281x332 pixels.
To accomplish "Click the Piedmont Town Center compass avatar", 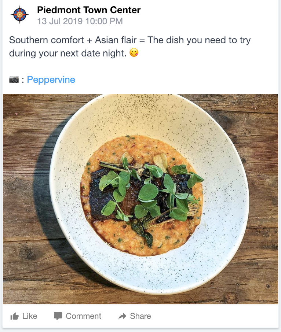I will [x=19, y=15].
